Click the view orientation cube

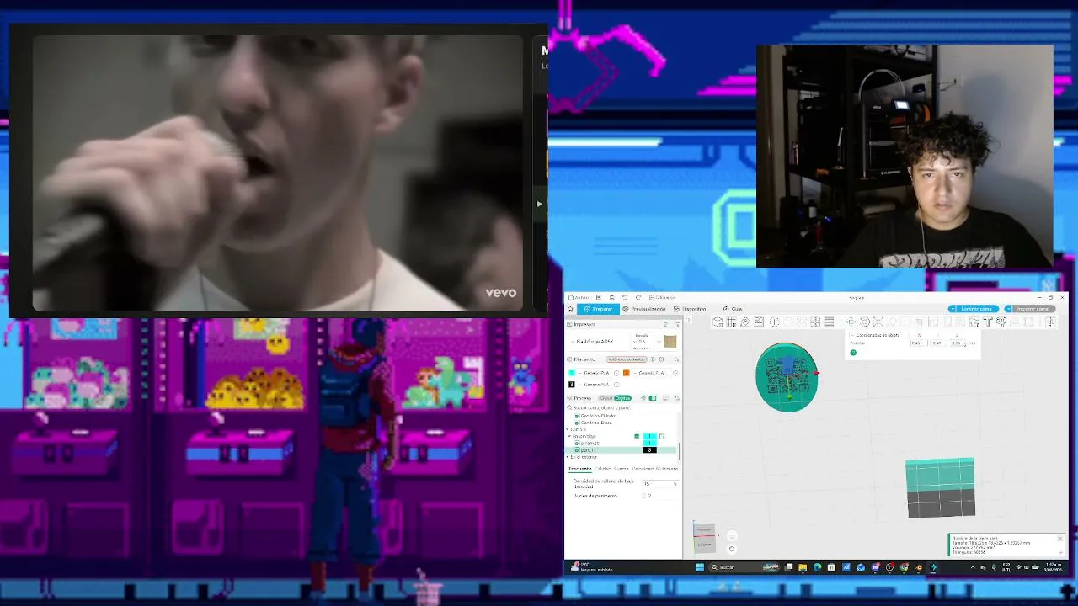704,538
